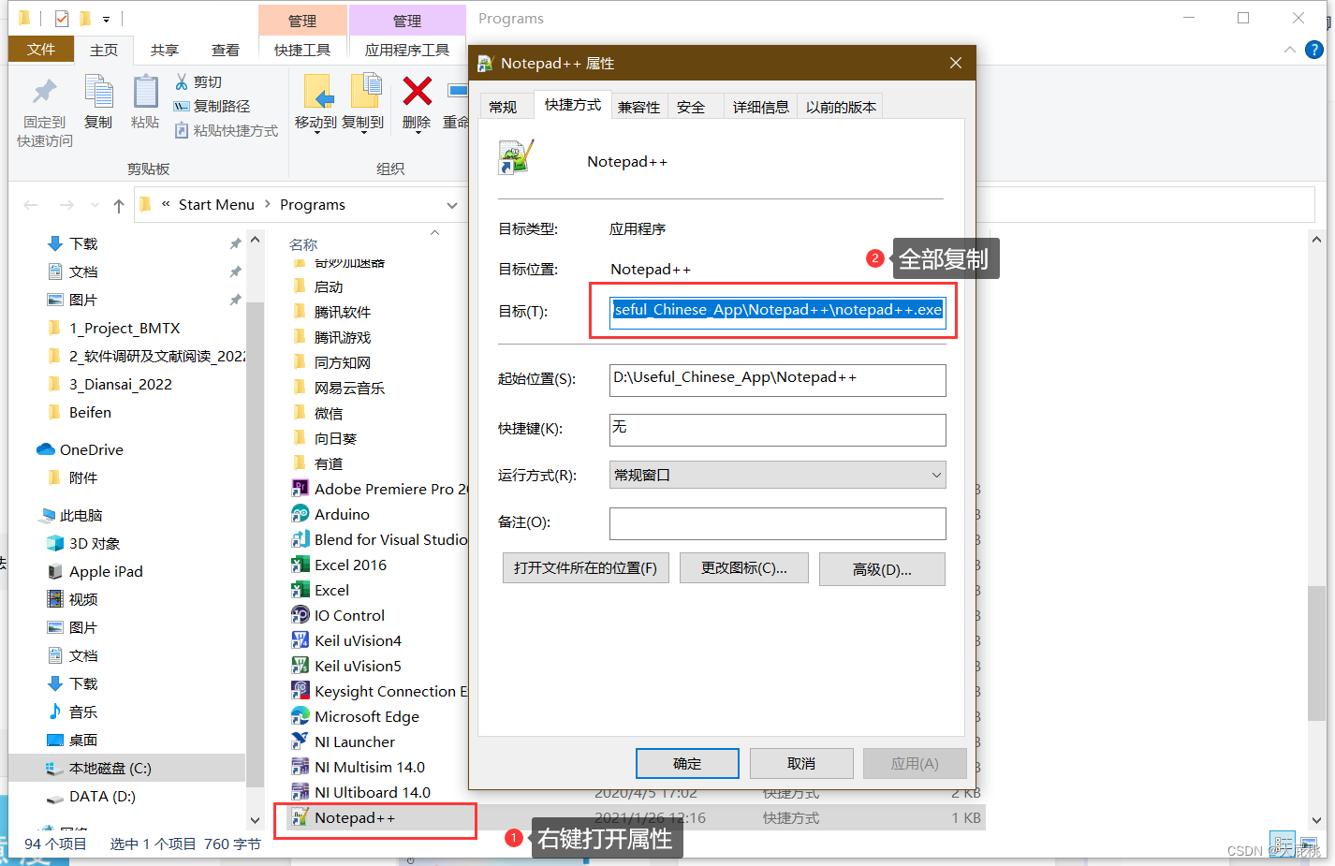
Task: Click the 更改图标 button
Action: 744,568
